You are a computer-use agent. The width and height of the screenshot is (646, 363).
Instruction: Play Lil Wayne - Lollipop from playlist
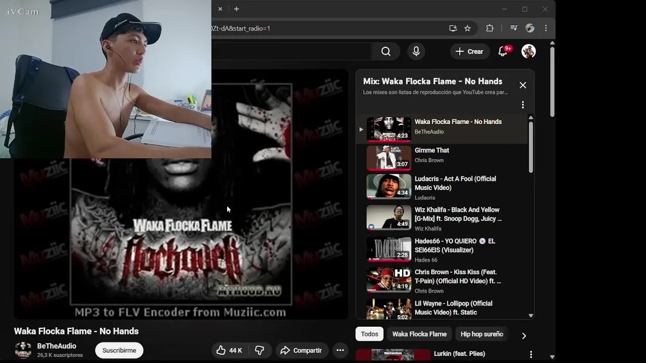(x=442, y=309)
